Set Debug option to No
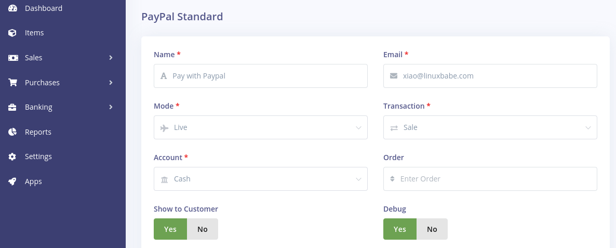The width and height of the screenshot is (616, 248). [x=432, y=229]
